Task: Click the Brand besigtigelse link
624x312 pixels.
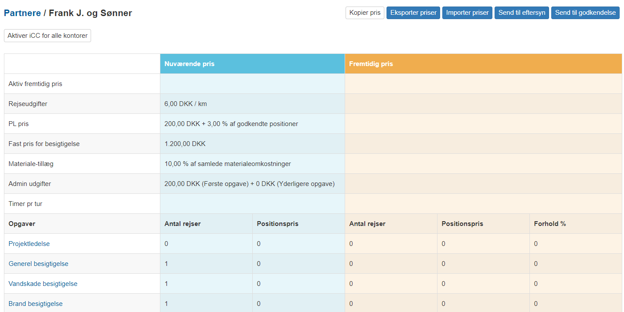Action: [x=35, y=304]
